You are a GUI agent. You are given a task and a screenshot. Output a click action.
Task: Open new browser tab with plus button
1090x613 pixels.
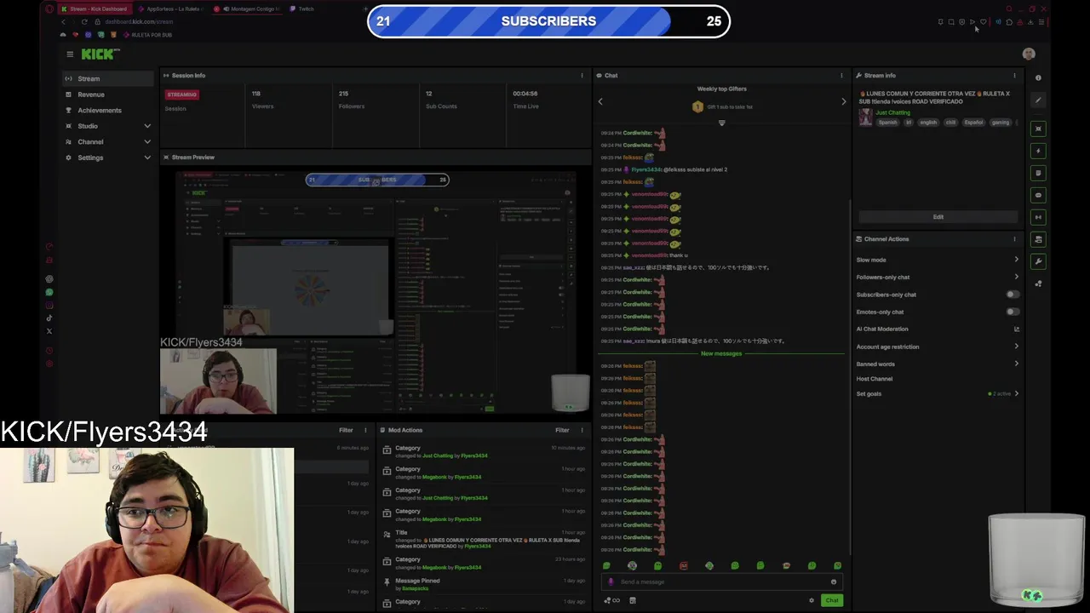[x=365, y=9]
